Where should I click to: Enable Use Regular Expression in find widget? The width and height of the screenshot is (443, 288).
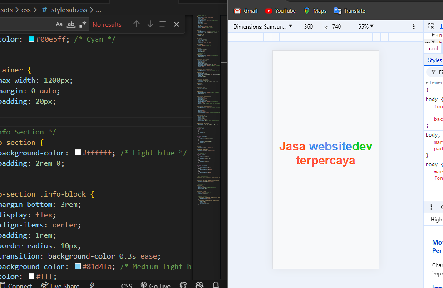(83, 24)
